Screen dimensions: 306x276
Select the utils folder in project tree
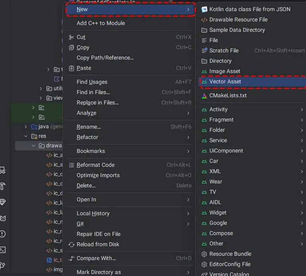(58, 89)
